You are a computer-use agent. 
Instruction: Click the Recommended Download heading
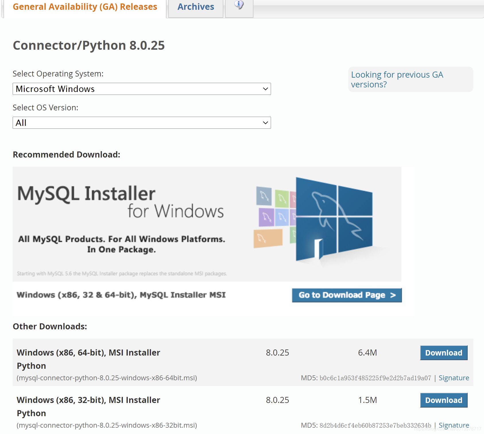pos(67,155)
